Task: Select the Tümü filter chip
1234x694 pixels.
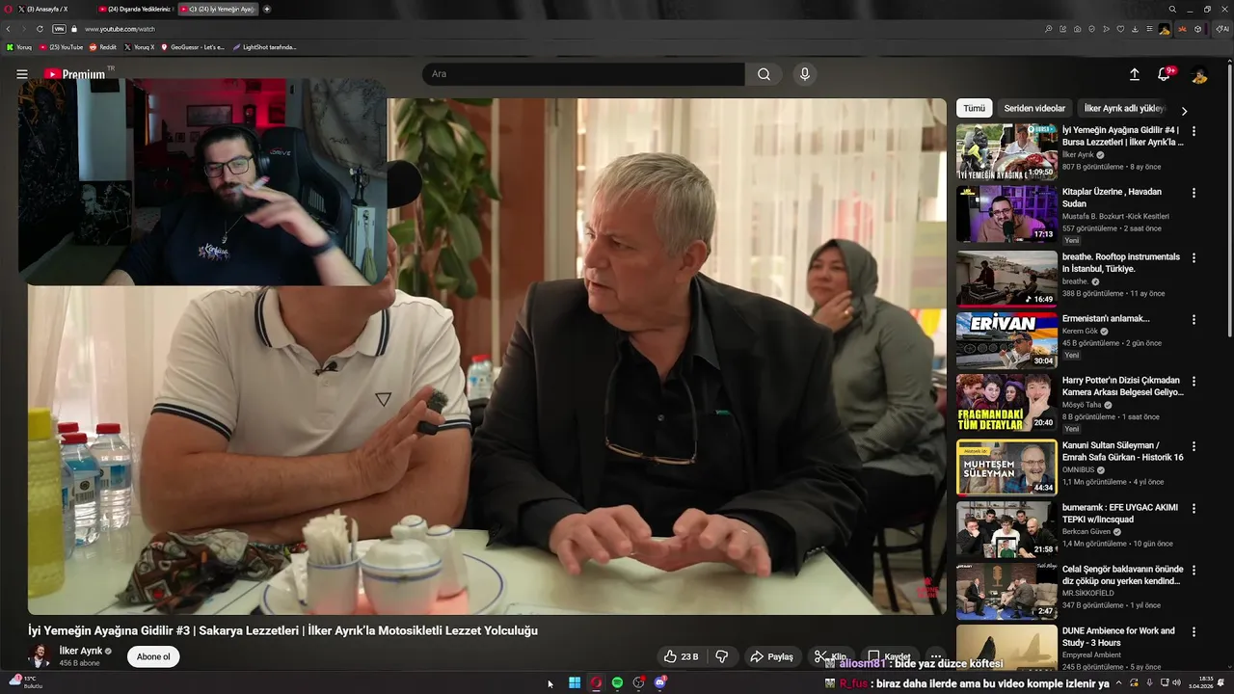Action: tap(974, 109)
